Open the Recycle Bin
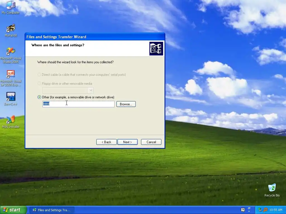This screenshot has width=286, height=214. [272, 190]
